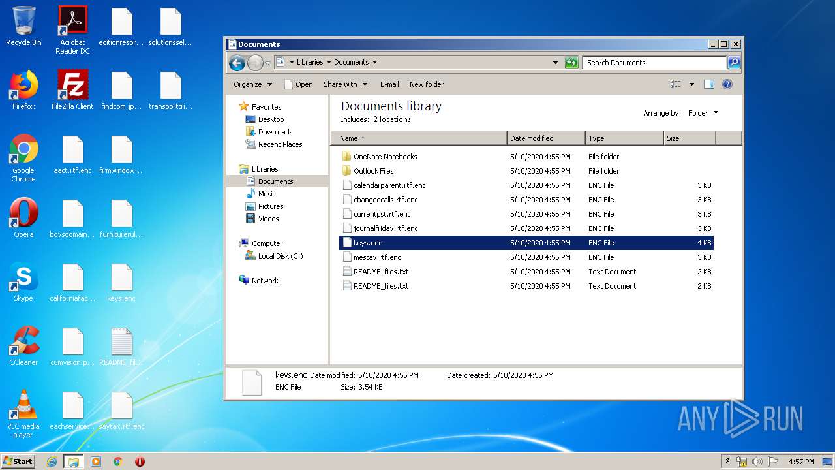Select the README_fil... text file on desktop

point(121,347)
